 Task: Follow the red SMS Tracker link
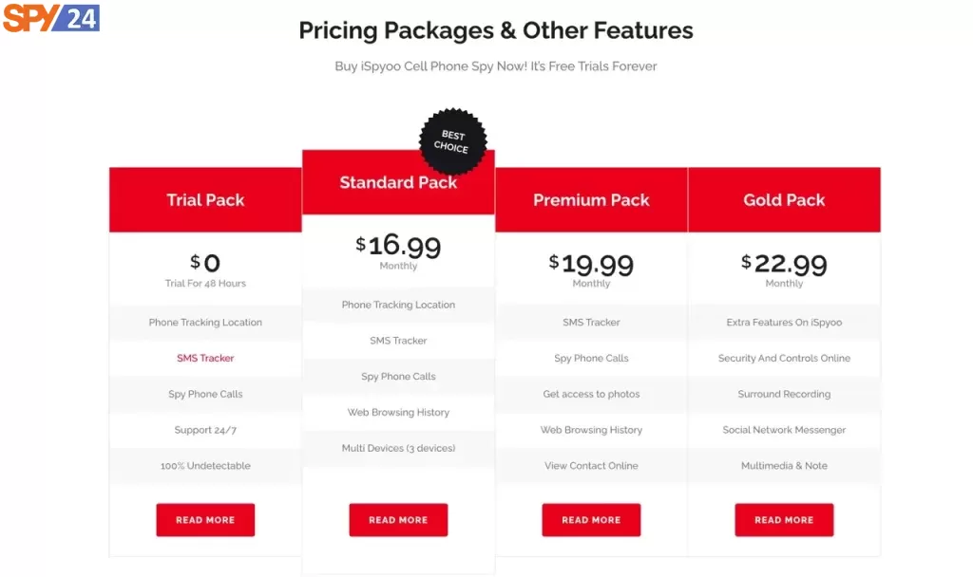pyautogui.click(x=205, y=358)
